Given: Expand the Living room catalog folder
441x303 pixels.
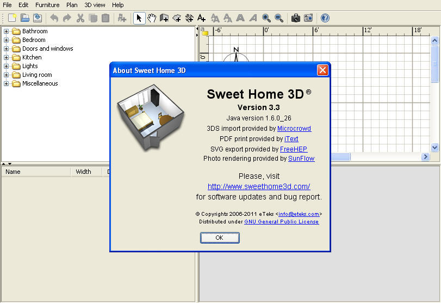Looking at the screenshot, I should pos(6,75).
